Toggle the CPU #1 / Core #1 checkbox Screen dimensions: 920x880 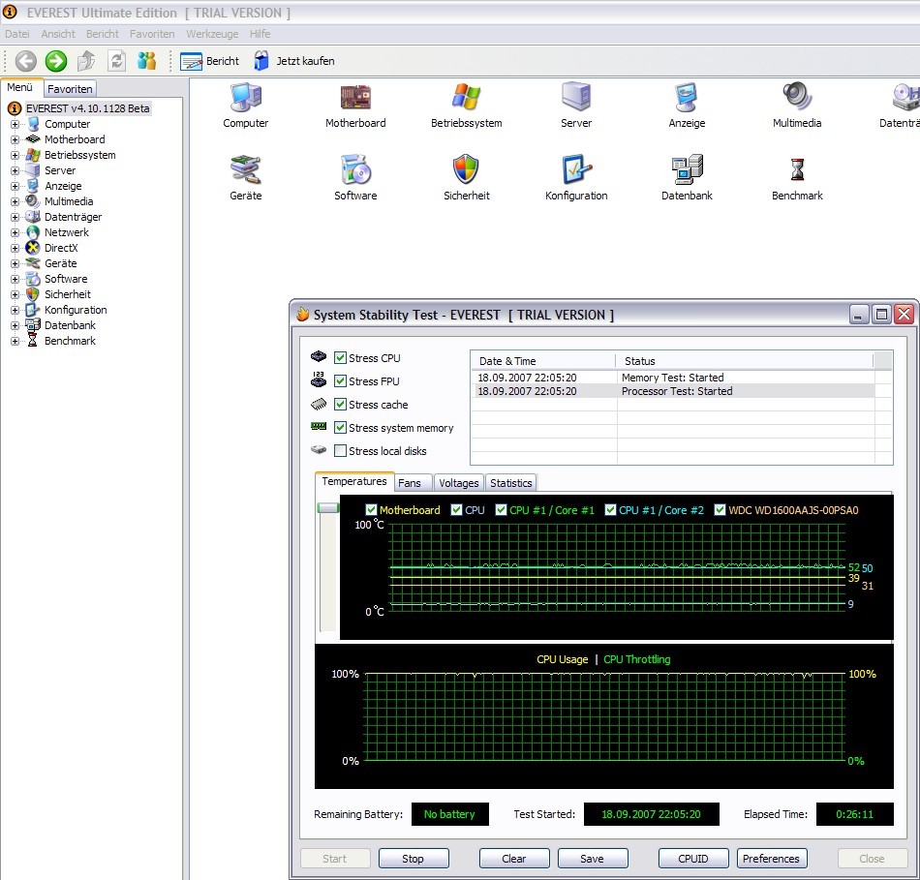pos(501,510)
